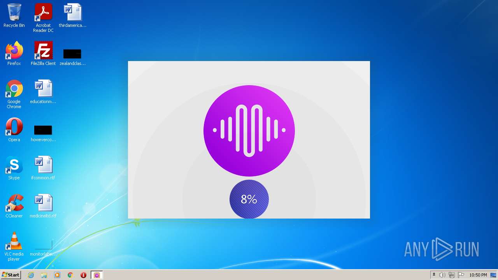Click the purple sound wave logo
The width and height of the screenshot is (498, 280).
(x=249, y=131)
